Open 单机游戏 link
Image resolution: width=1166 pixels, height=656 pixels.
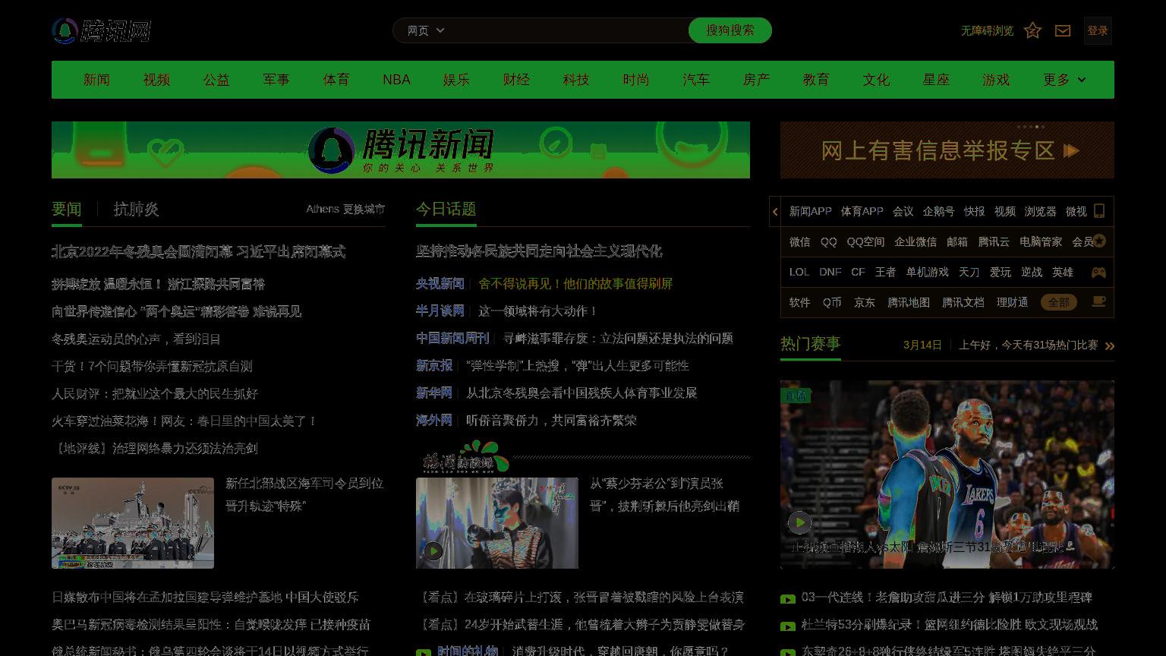pyautogui.click(x=927, y=272)
